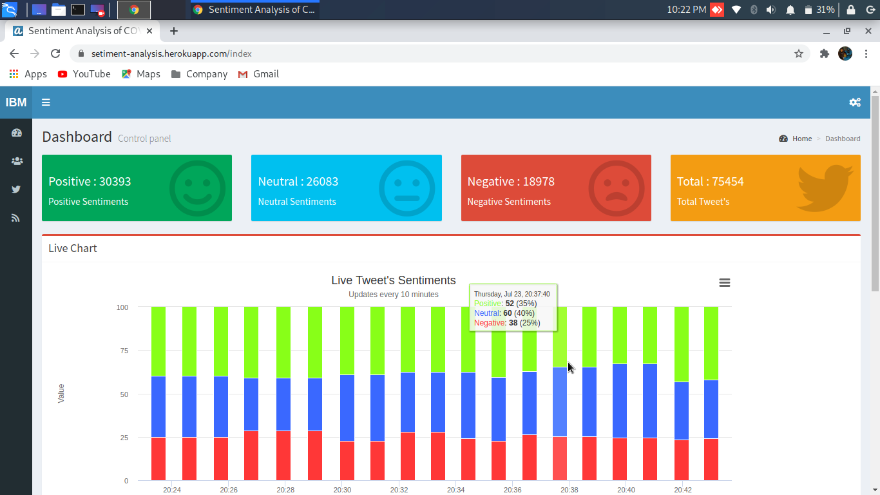The image size is (880, 495).
Task: Toggle the sidebar hamburger menu
Action: (x=46, y=102)
